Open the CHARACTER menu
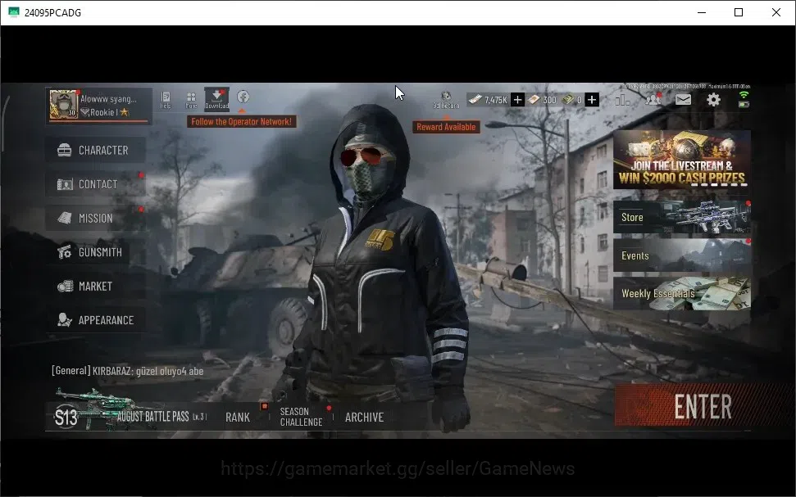This screenshot has height=497, width=796. click(x=95, y=150)
